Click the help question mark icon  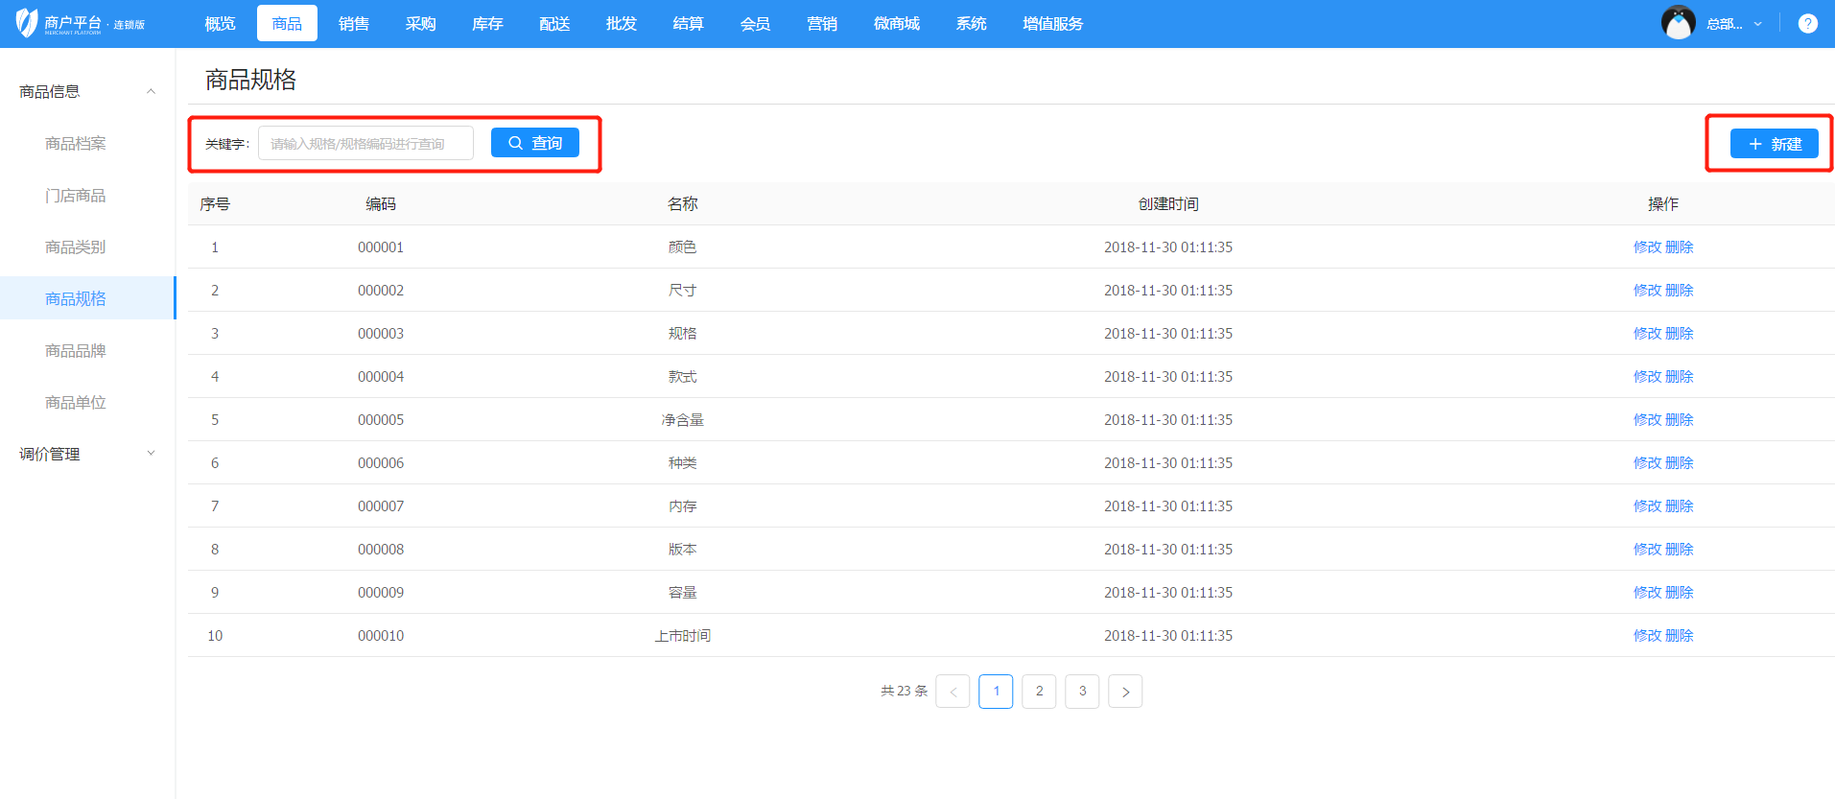(x=1807, y=24)
